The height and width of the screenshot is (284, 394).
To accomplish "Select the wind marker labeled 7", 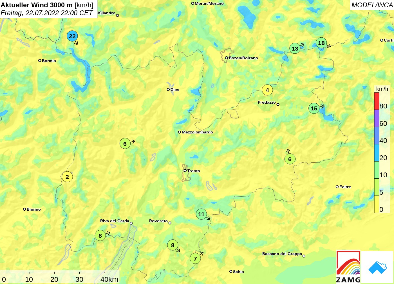I will (x=195, y=258).
